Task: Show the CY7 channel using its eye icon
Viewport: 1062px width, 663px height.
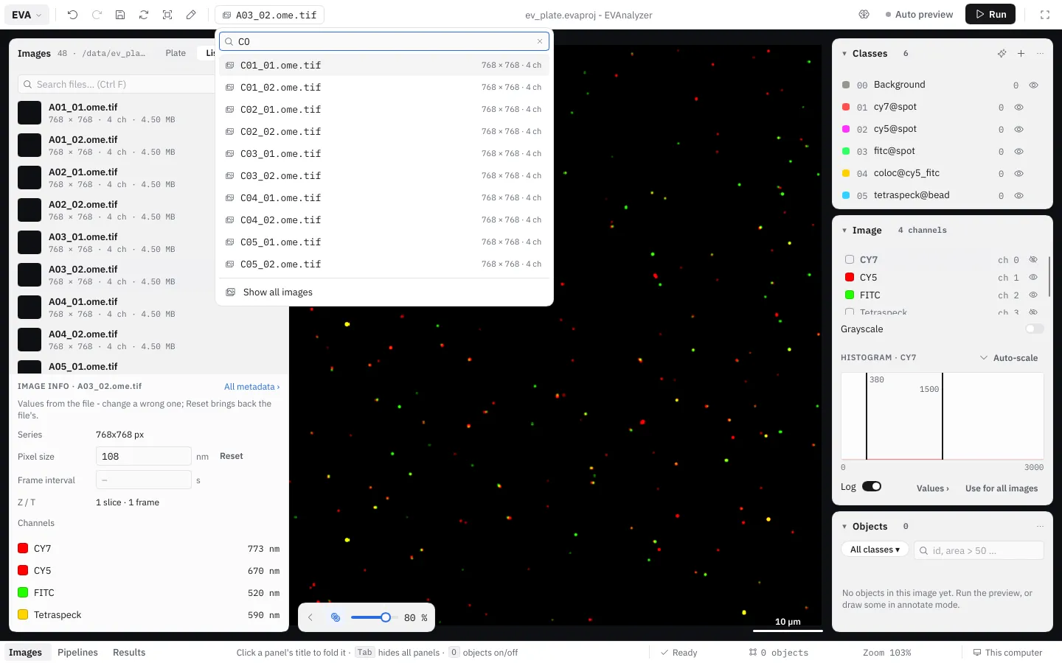Action: (1033, 260)
